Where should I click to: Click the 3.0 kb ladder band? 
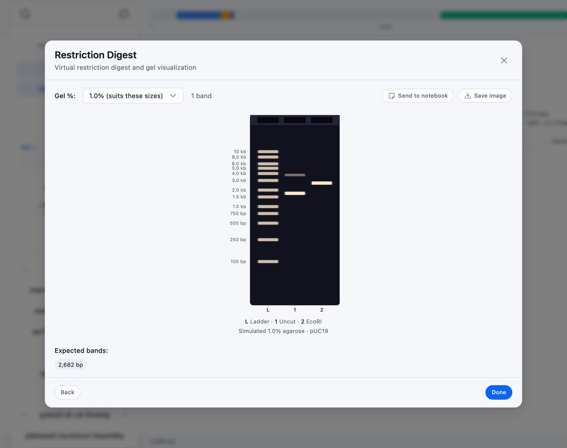point(268,180)
